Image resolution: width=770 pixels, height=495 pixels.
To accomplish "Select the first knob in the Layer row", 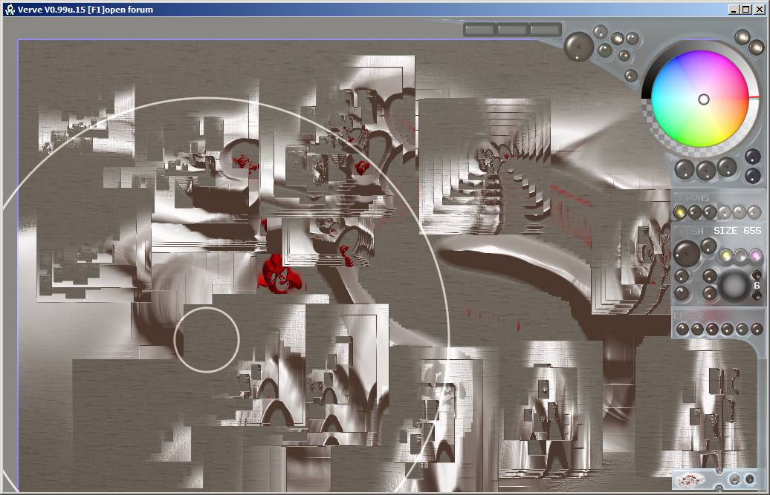I will pyautogui.click(x=682, y=329).
